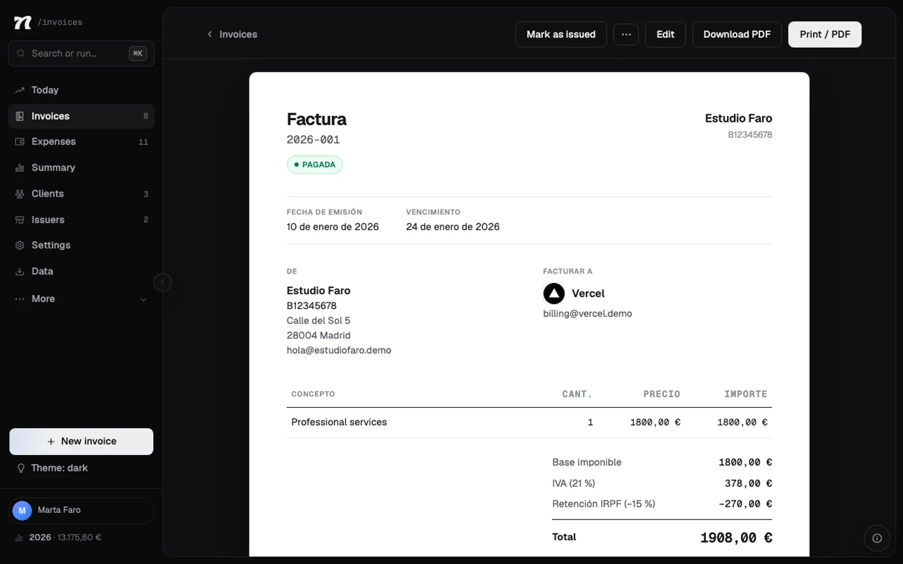Screen dimensions: 903x564
Task: Open the Settings gear icon
Action: [20, 245]
